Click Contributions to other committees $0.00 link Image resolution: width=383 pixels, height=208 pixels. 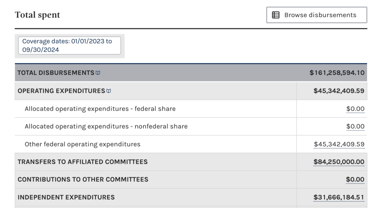[x=355, y=180]
